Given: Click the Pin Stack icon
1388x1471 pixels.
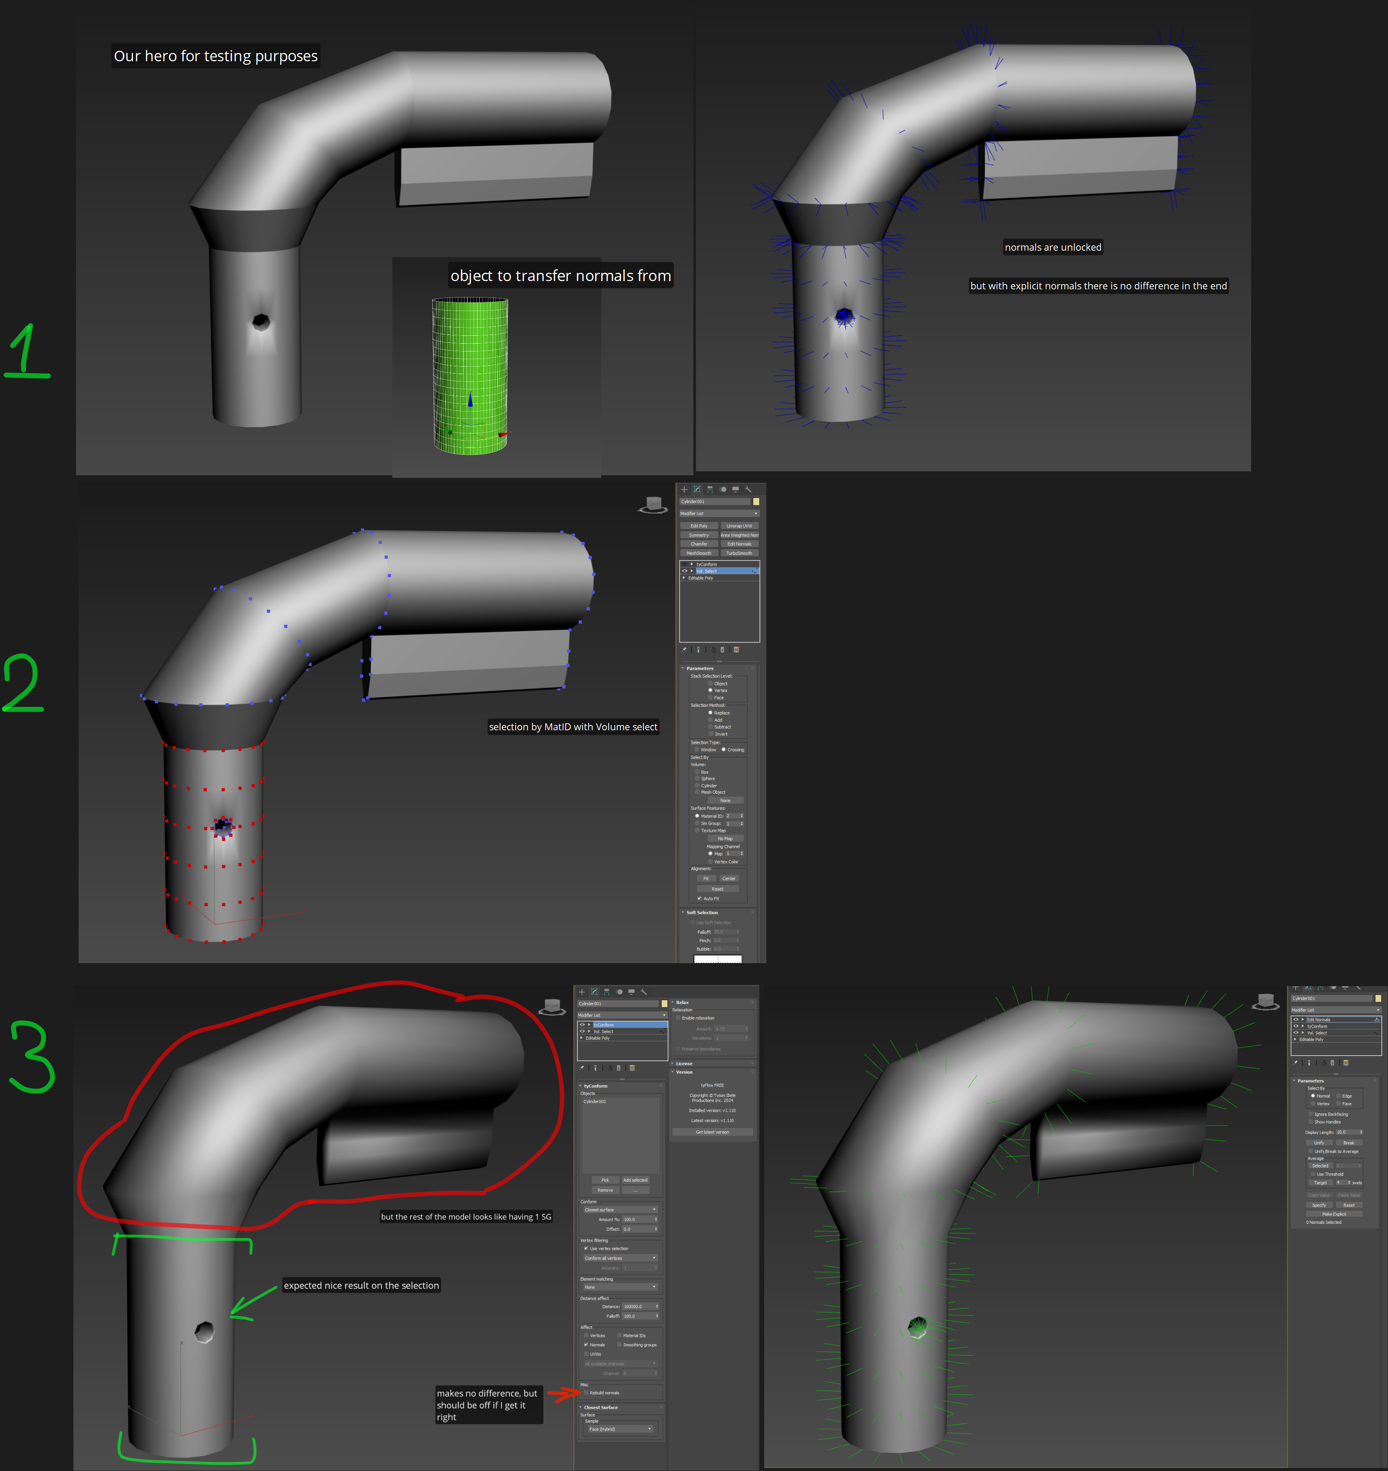Looking at the screenshot, I should (684, 649).
